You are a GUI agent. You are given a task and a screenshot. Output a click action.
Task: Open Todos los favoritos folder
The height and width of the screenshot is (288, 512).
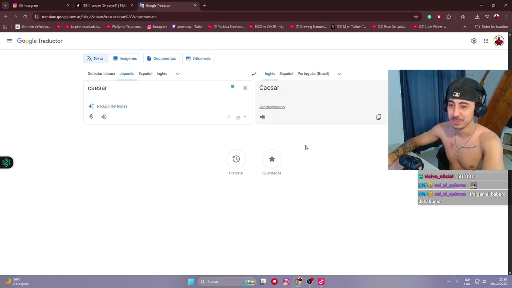[x=492, y=27]
